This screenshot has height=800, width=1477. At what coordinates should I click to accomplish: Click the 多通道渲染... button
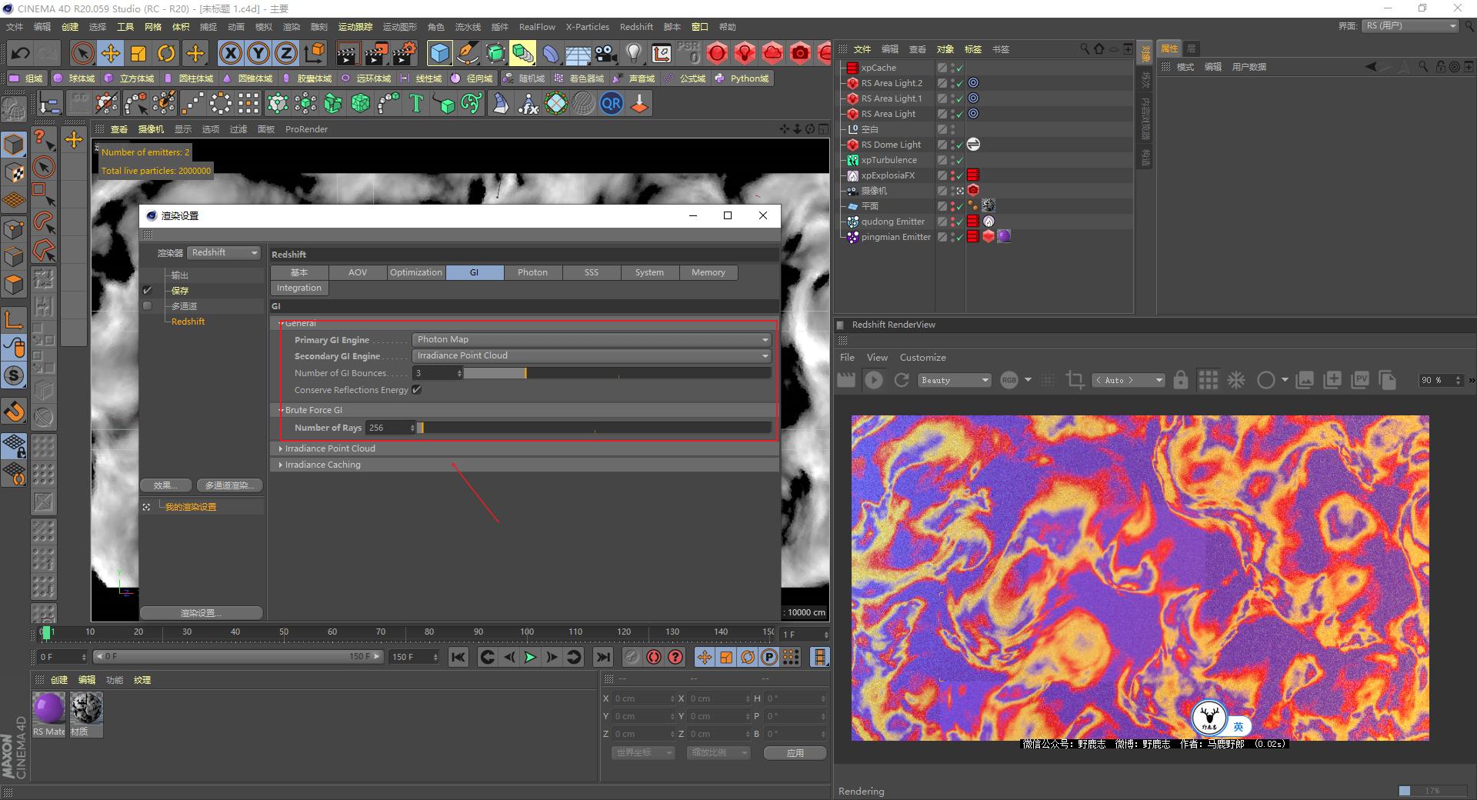[x=228, y=485]
